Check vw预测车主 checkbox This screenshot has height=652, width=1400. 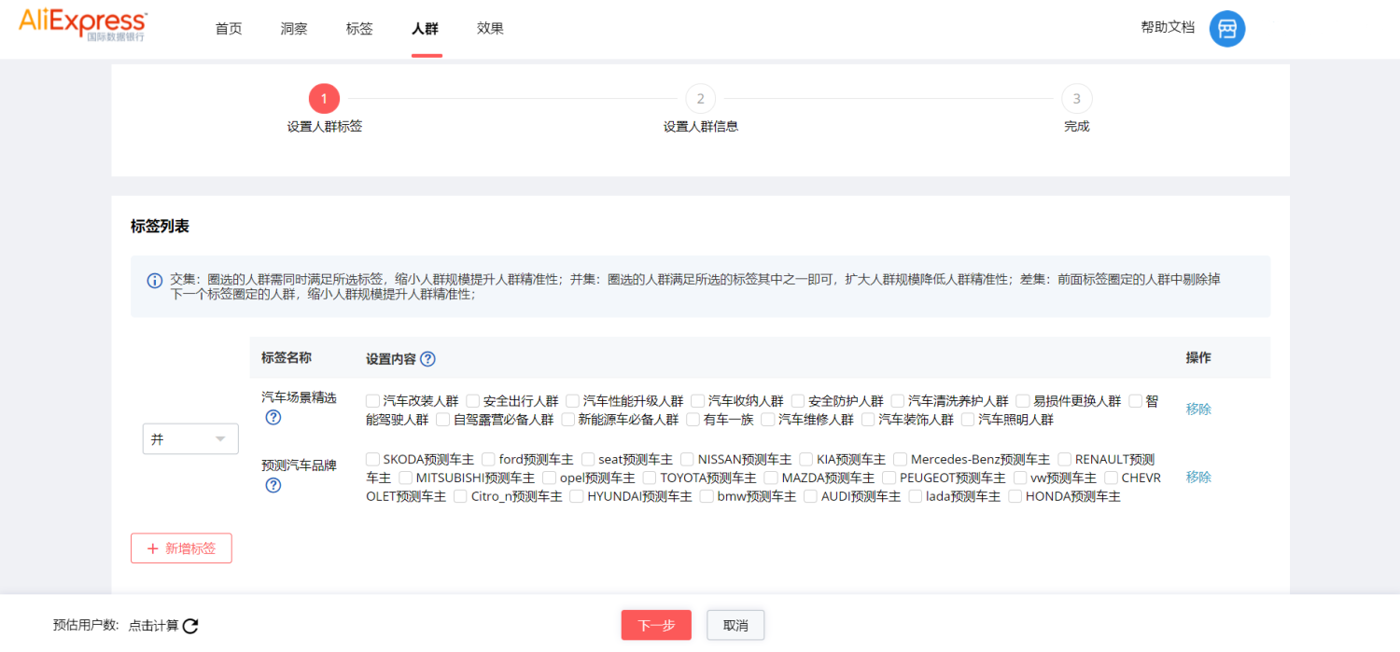tap(1020, 478)
